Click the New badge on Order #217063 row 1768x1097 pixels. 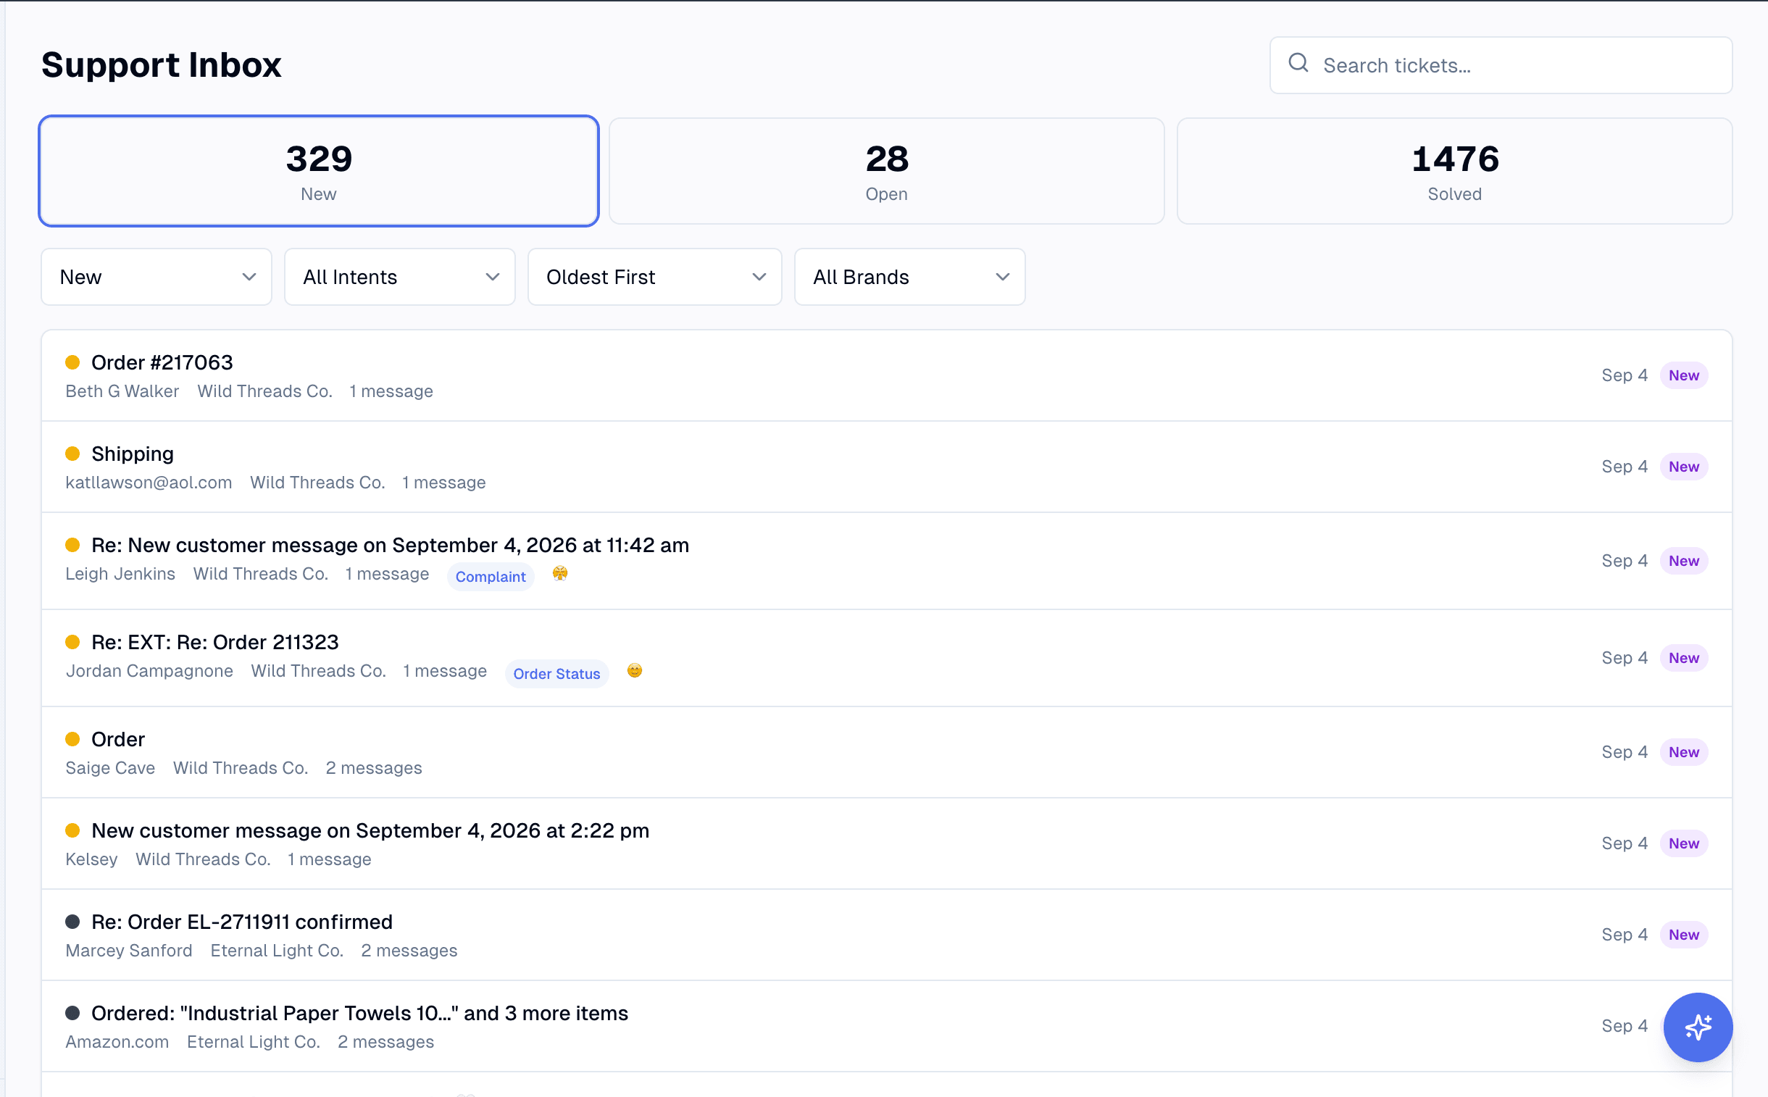pos(1683,375)
